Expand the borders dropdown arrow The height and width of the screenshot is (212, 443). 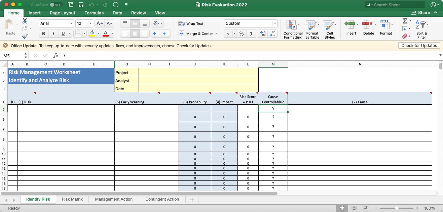tap(84, 34)
